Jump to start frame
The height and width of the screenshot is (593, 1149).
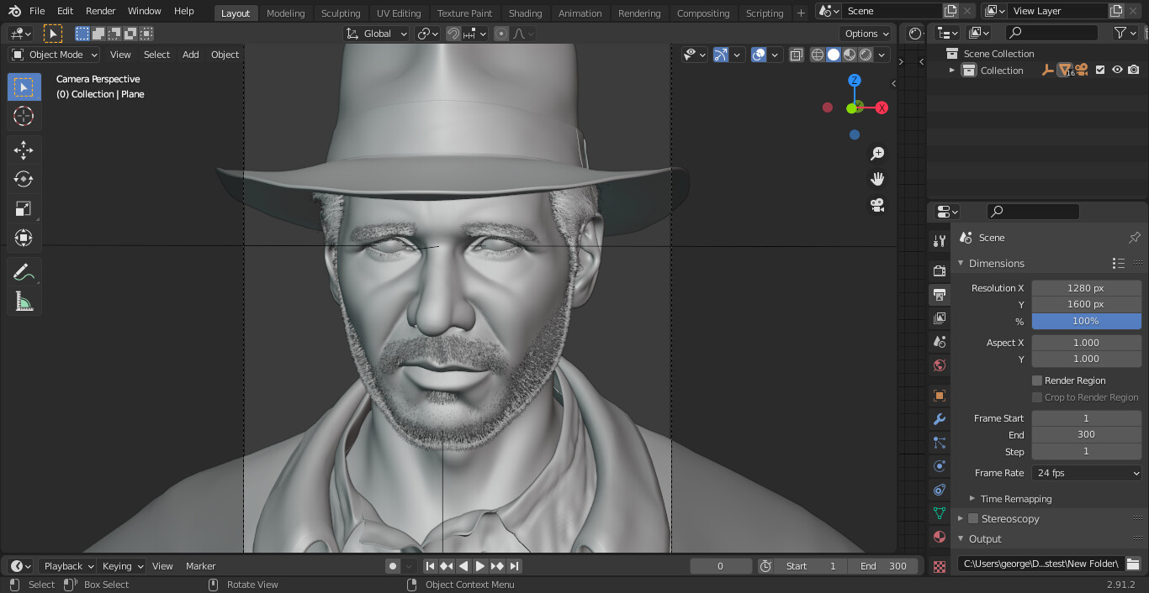(x=430, y=566)
